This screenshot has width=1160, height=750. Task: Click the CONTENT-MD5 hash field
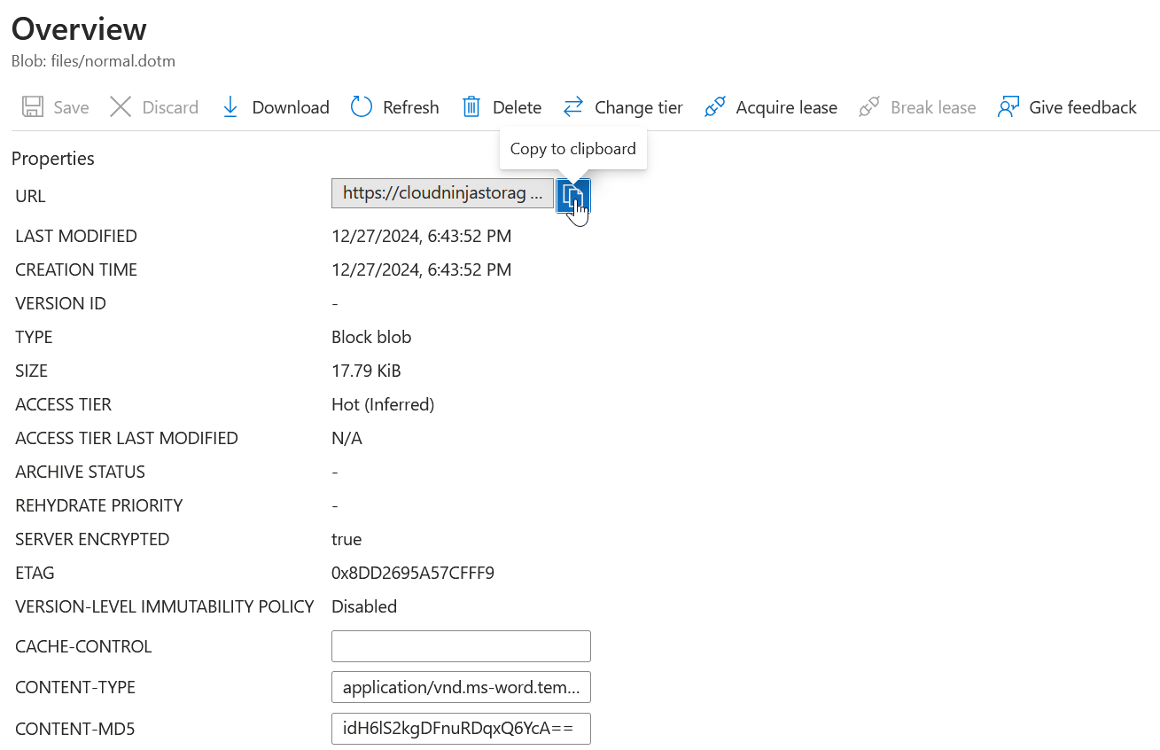point(461,728)
